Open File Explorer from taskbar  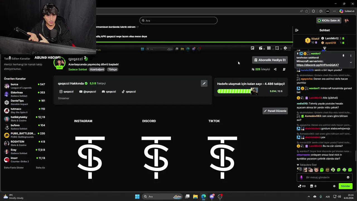[x=195, y=197]
